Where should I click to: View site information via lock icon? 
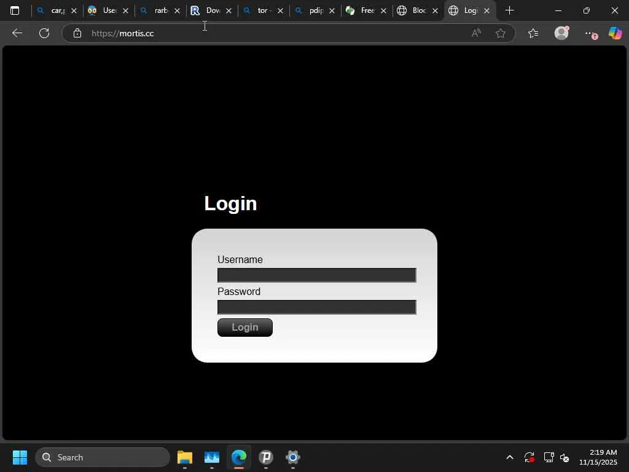pos(77,33)
